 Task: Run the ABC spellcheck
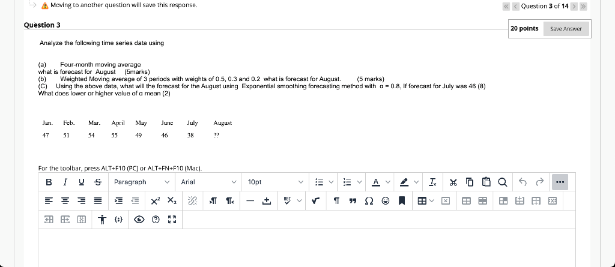point(288,201)
